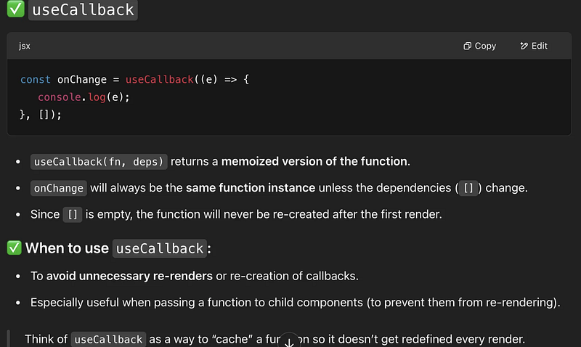The height and width of the screenshot is (347, 581).
Task: Click the "Edit" label in the code block
Action: [540, 46]
